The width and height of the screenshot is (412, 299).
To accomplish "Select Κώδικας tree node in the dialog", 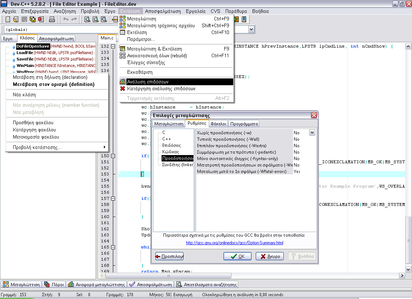I will [x=171, y=152].
